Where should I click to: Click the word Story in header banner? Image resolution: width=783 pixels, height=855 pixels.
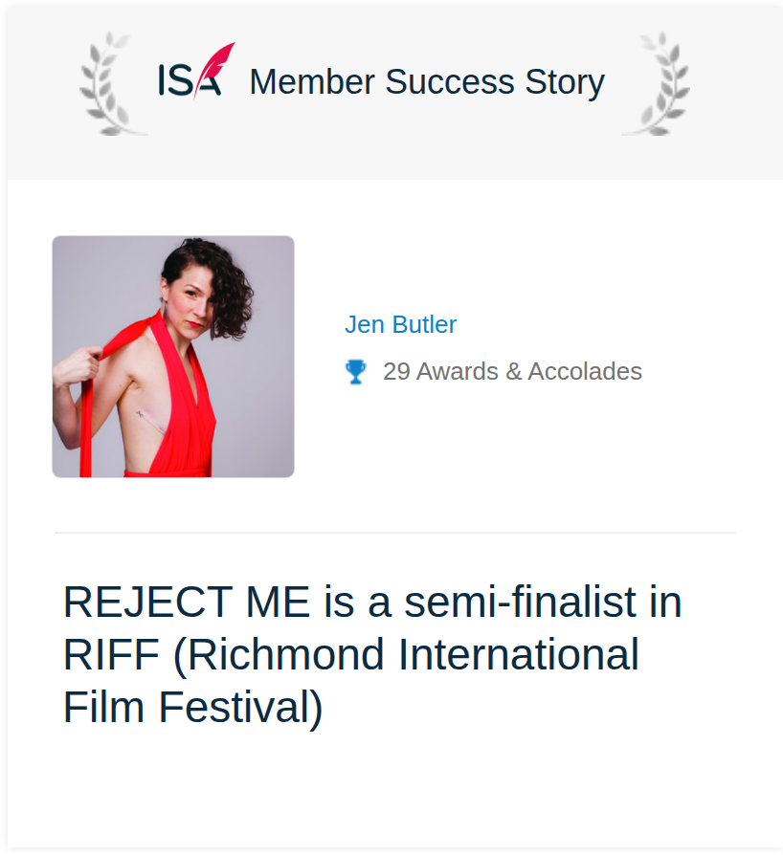pos(565,83)
